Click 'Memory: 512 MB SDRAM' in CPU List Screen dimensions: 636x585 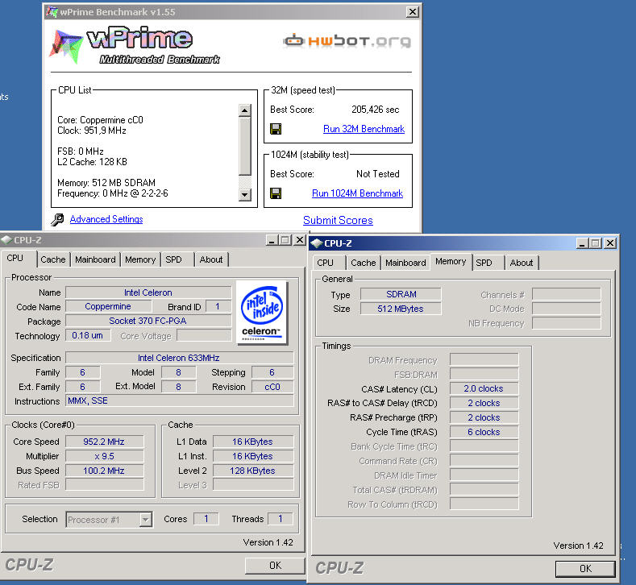click(x=106, y=183)
